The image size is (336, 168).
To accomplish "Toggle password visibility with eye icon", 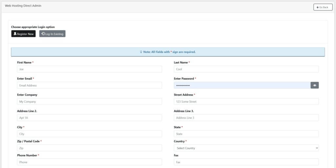I will 314,85.
